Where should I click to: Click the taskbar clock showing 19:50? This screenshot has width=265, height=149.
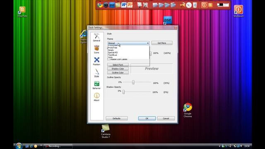pos(247,146)
